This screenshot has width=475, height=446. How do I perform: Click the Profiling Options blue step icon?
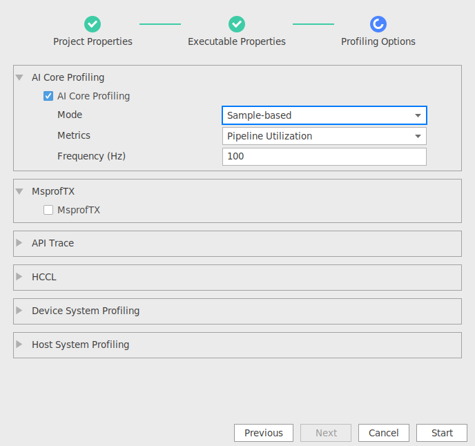click(x=378, y=24)
